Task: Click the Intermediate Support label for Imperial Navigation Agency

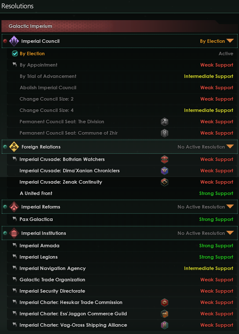Action: click(208, 268)
